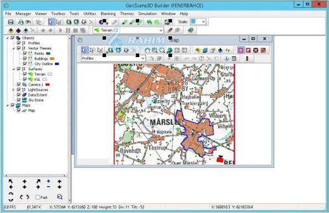Click the magnifier reset-view icon in navigation panel

[x=60, y=197]
